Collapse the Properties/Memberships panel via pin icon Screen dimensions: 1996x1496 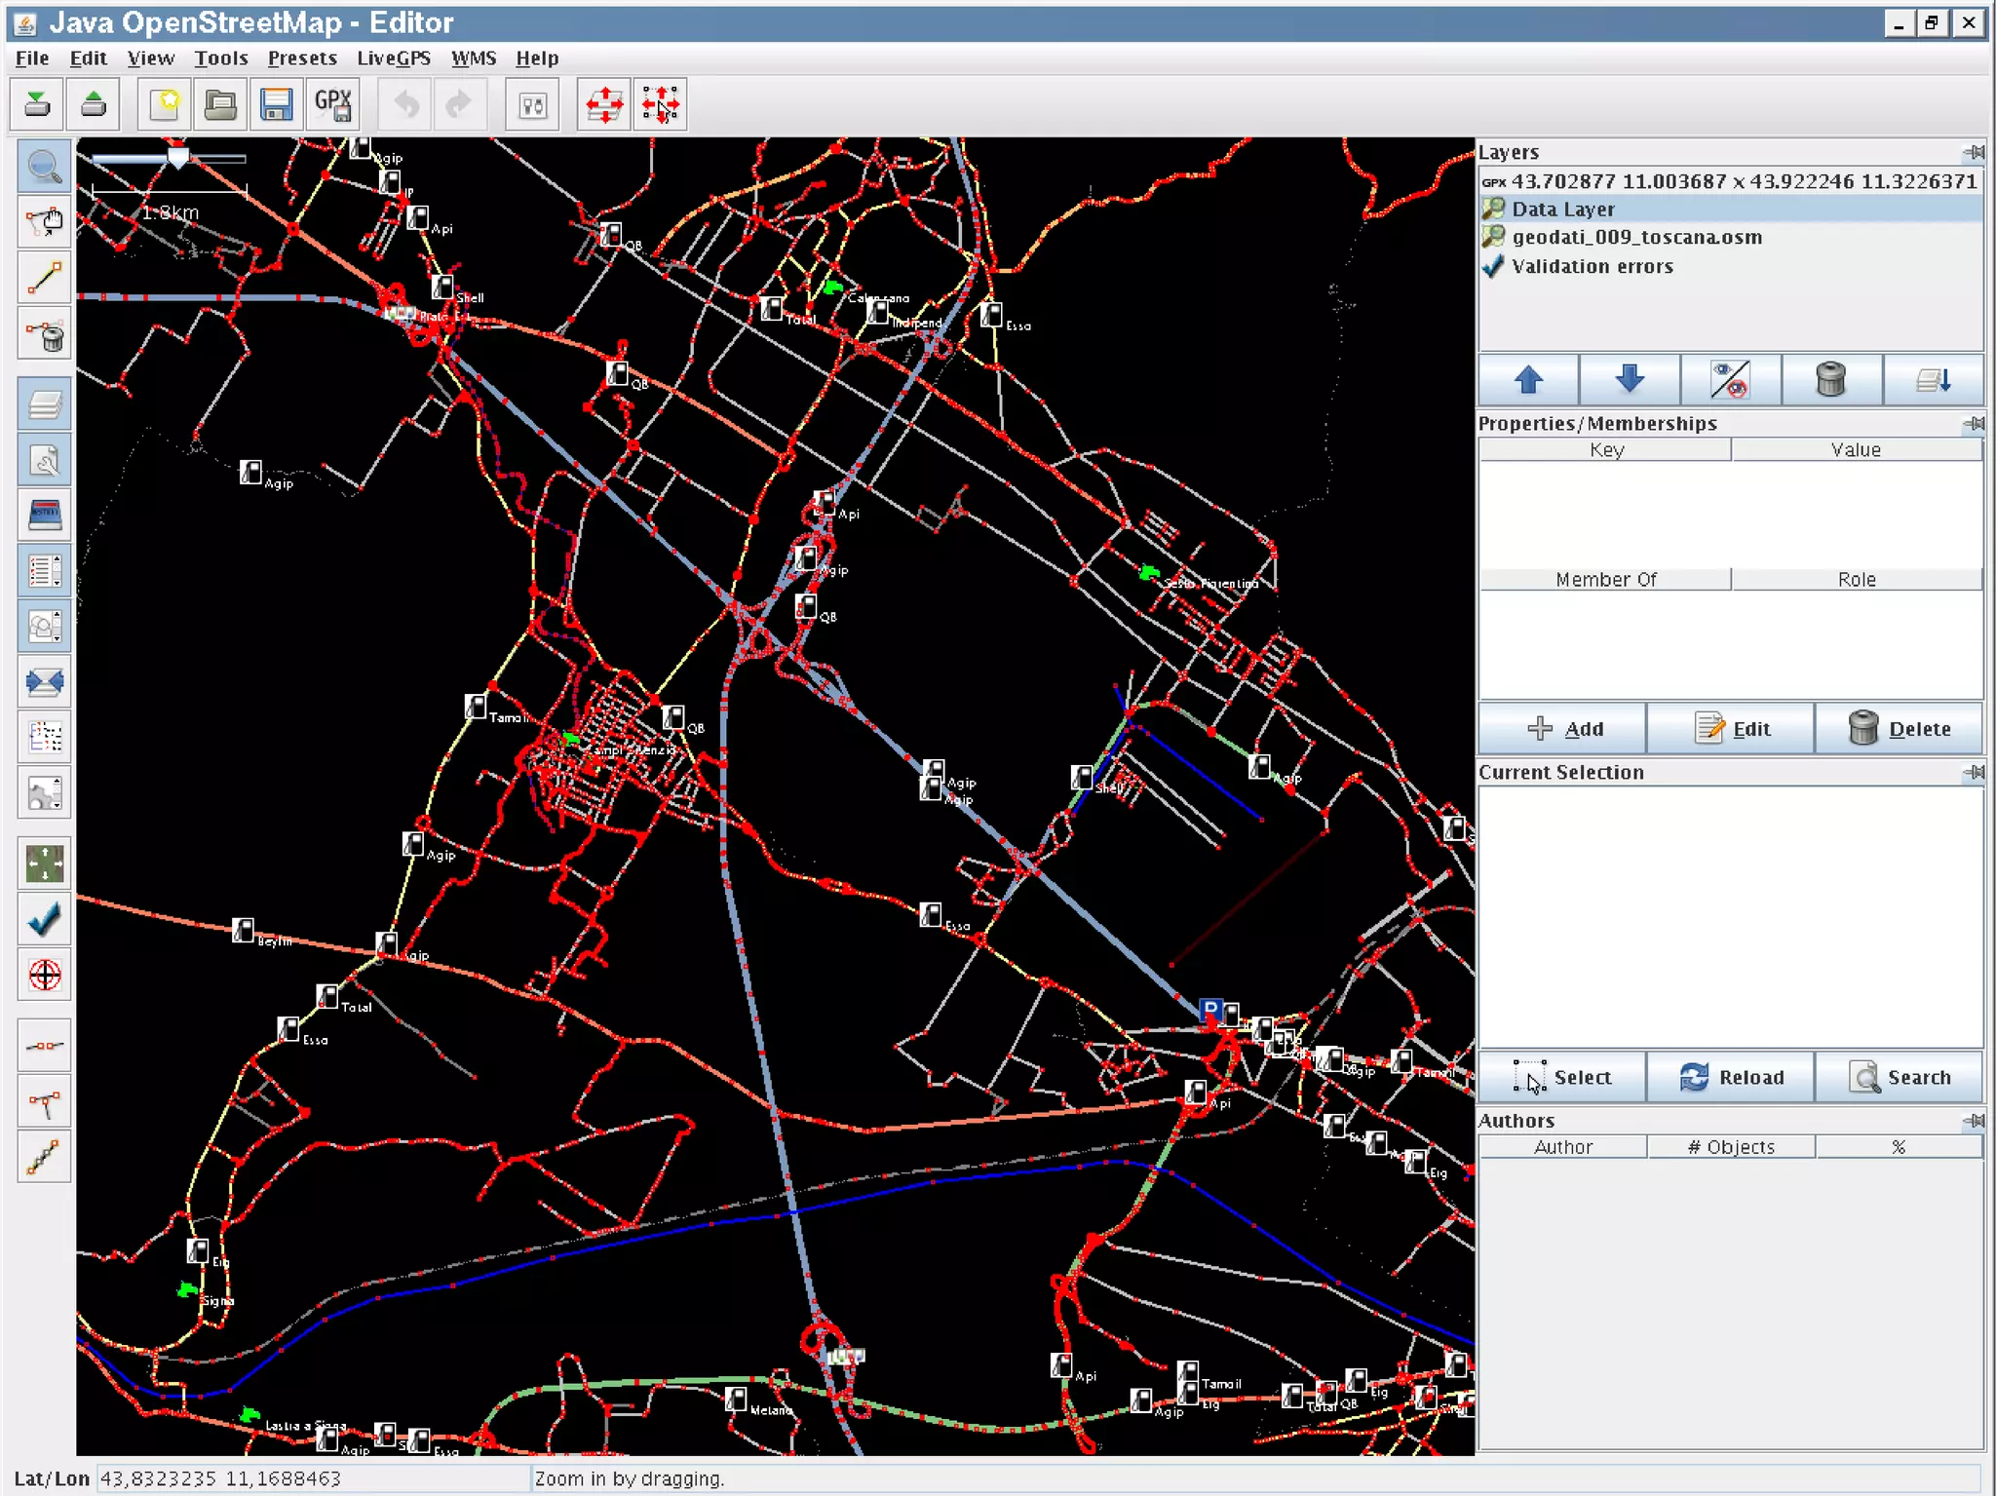click(1974, 423)
